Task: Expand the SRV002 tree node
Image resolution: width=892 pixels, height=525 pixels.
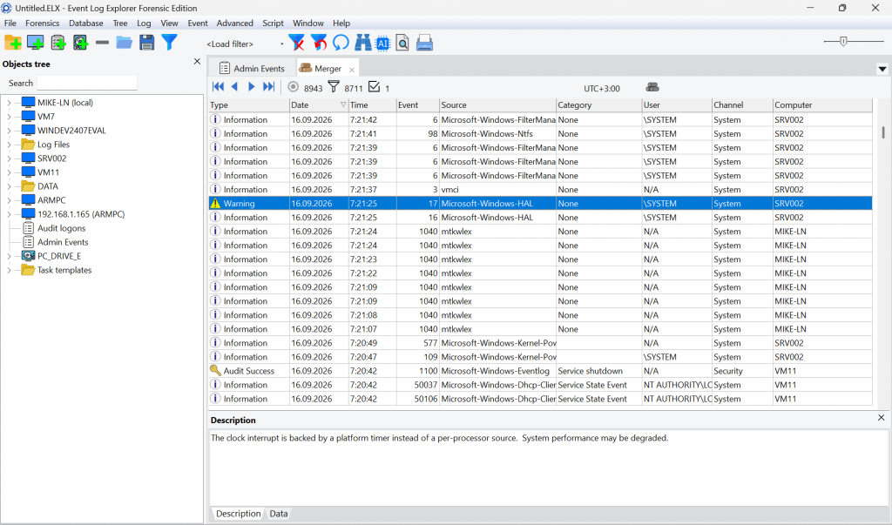Action: [9, 158]
